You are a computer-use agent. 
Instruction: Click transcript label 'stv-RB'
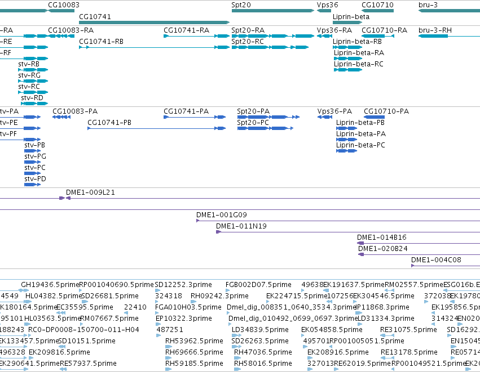pyautogui.click(x=29, y=64)
